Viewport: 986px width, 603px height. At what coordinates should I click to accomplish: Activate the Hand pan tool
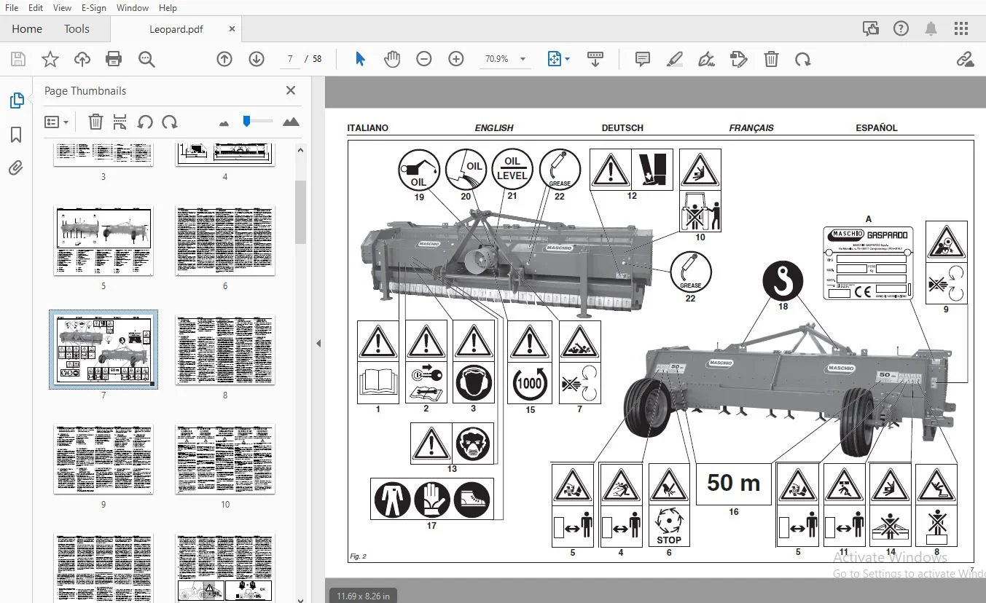point(392,59)
